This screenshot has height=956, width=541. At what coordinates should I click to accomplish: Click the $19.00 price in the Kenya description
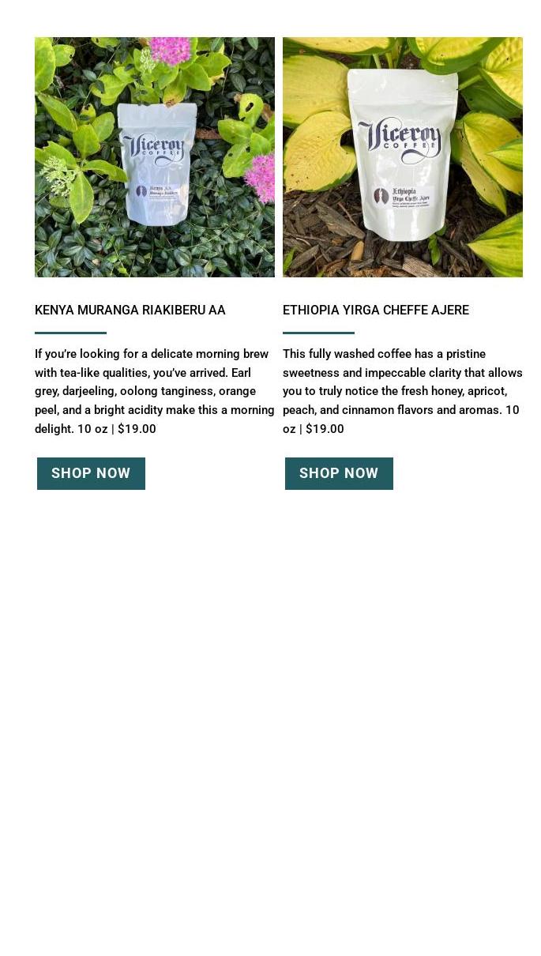(137, 429)
